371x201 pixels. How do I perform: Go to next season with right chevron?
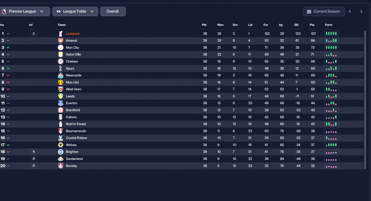[x=361, y=12]
